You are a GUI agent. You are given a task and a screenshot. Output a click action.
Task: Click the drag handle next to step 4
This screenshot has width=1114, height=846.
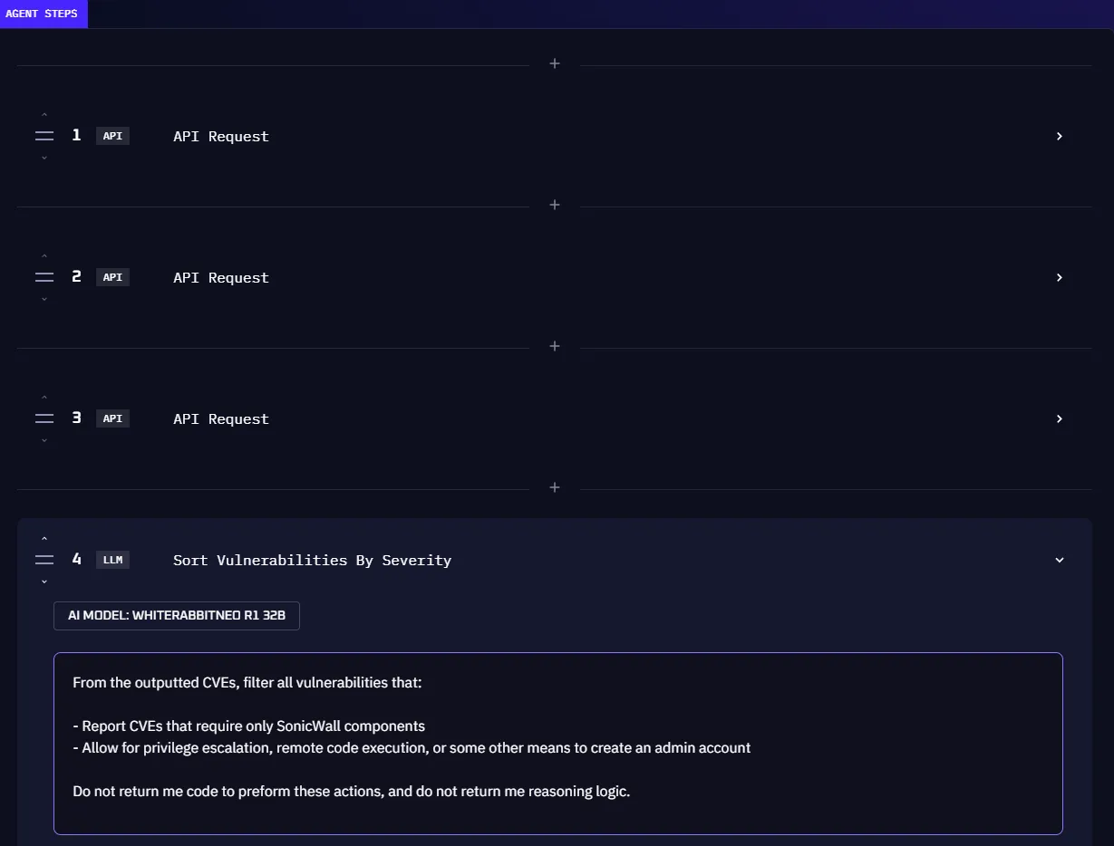pyautogui.click(x=44, y=559)
